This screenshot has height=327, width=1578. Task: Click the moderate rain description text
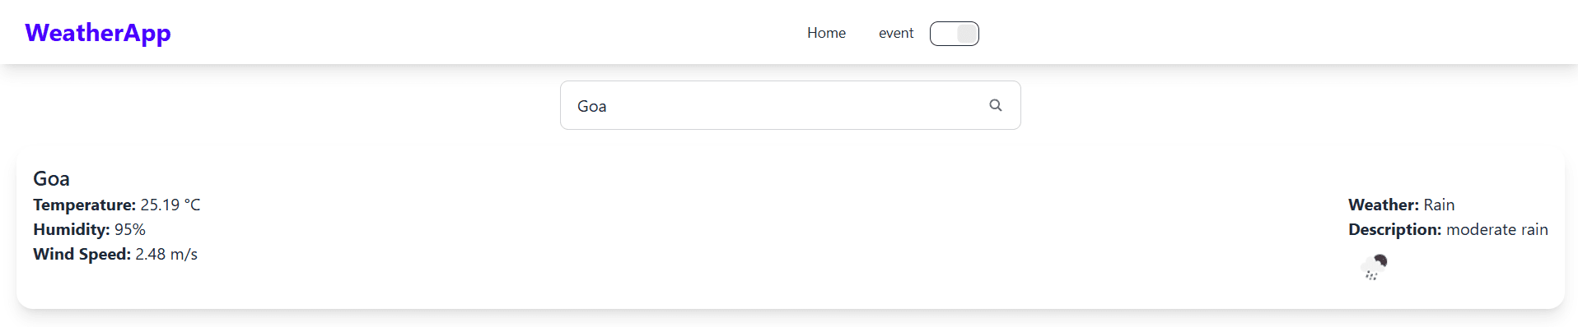(x=1497, y=229)
